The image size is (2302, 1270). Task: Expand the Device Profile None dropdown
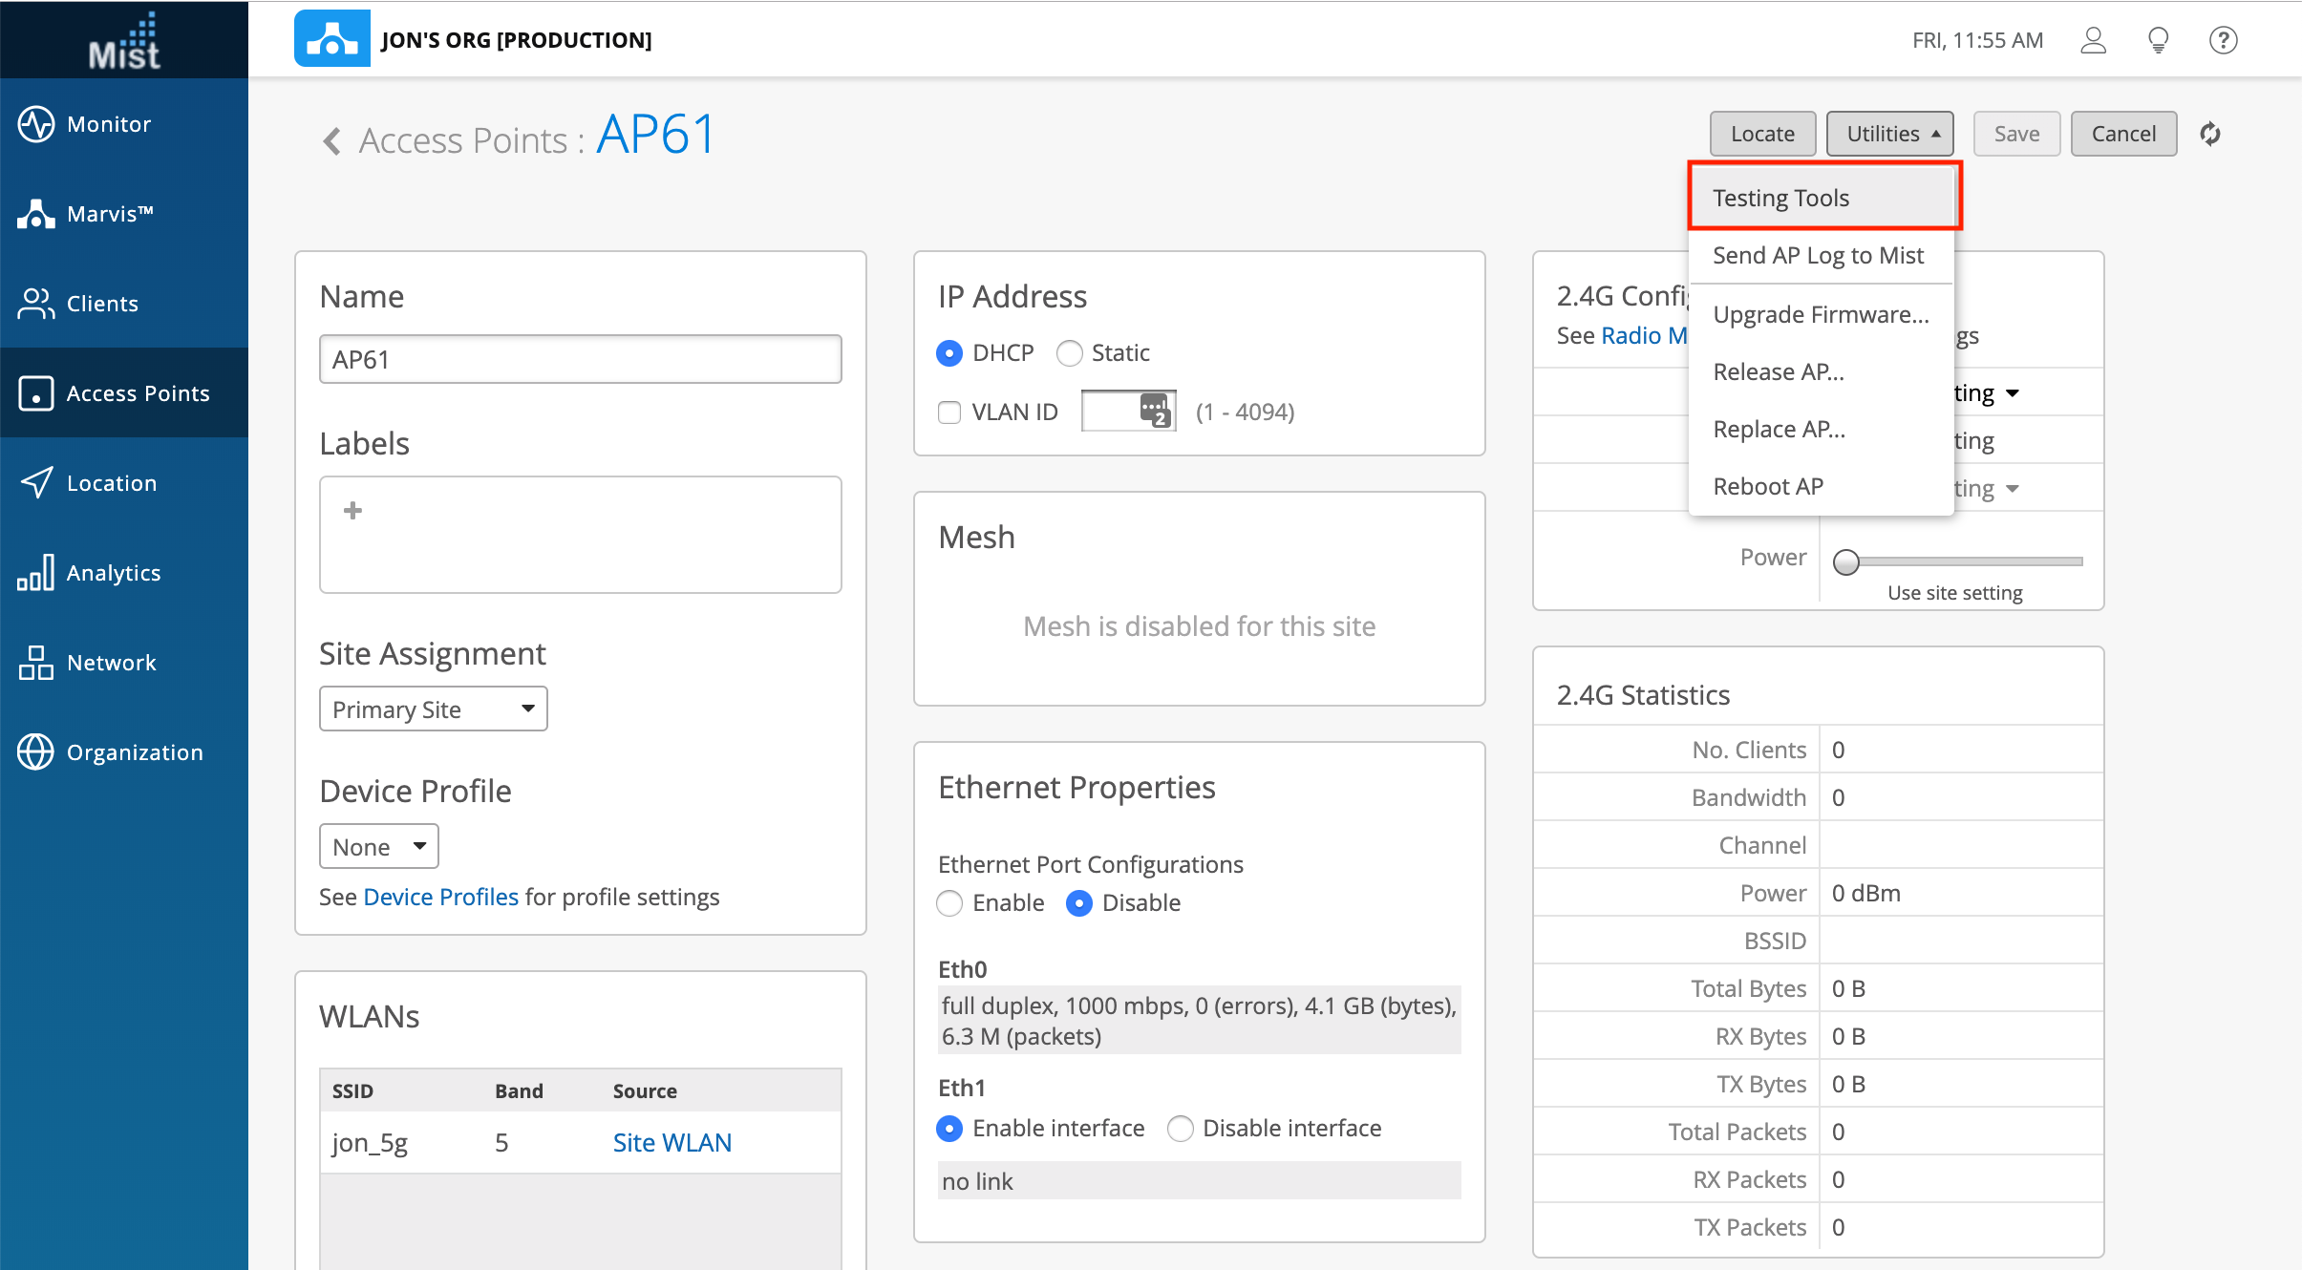coord(378,847)
